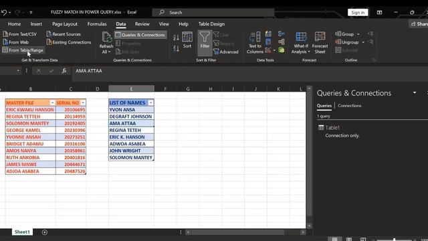Click the zoom slider handle
Screen dimensions: 428x241
pos(394,240)
